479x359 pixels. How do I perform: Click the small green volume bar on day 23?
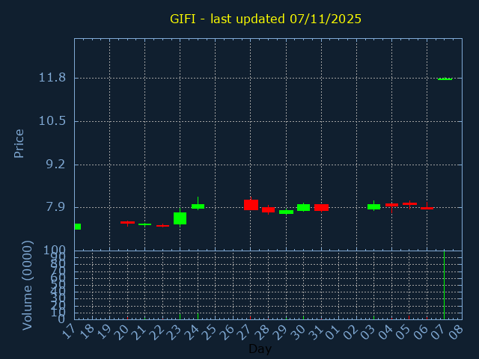pos(180,316)
